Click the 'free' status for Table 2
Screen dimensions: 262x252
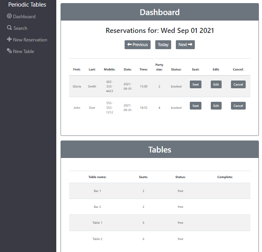[180, 239]
